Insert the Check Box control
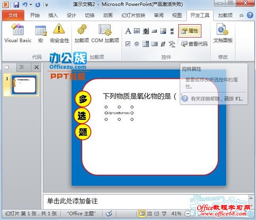The image size is (256, 220). (x=128, y=44)
